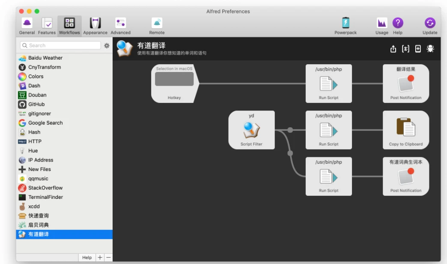Select the 有道翻译 workflow in list

tap(64, 234)
